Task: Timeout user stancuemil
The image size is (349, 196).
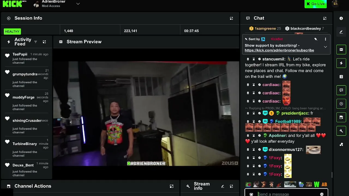Action: point(254,59)
